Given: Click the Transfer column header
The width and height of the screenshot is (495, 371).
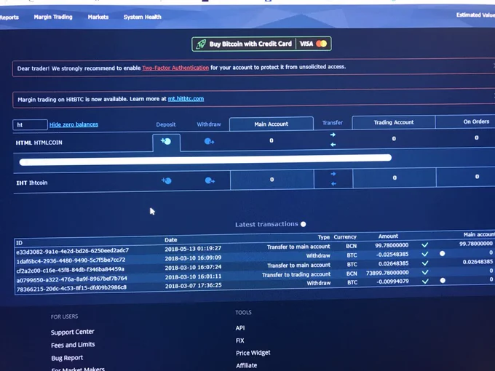Looking at the screenshot, I should [x=333, y=123].
